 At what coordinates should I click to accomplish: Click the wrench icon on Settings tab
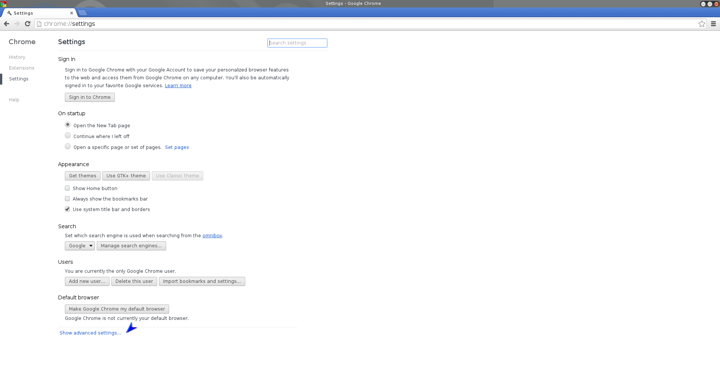pyautogui.click(x=9, y=13)
